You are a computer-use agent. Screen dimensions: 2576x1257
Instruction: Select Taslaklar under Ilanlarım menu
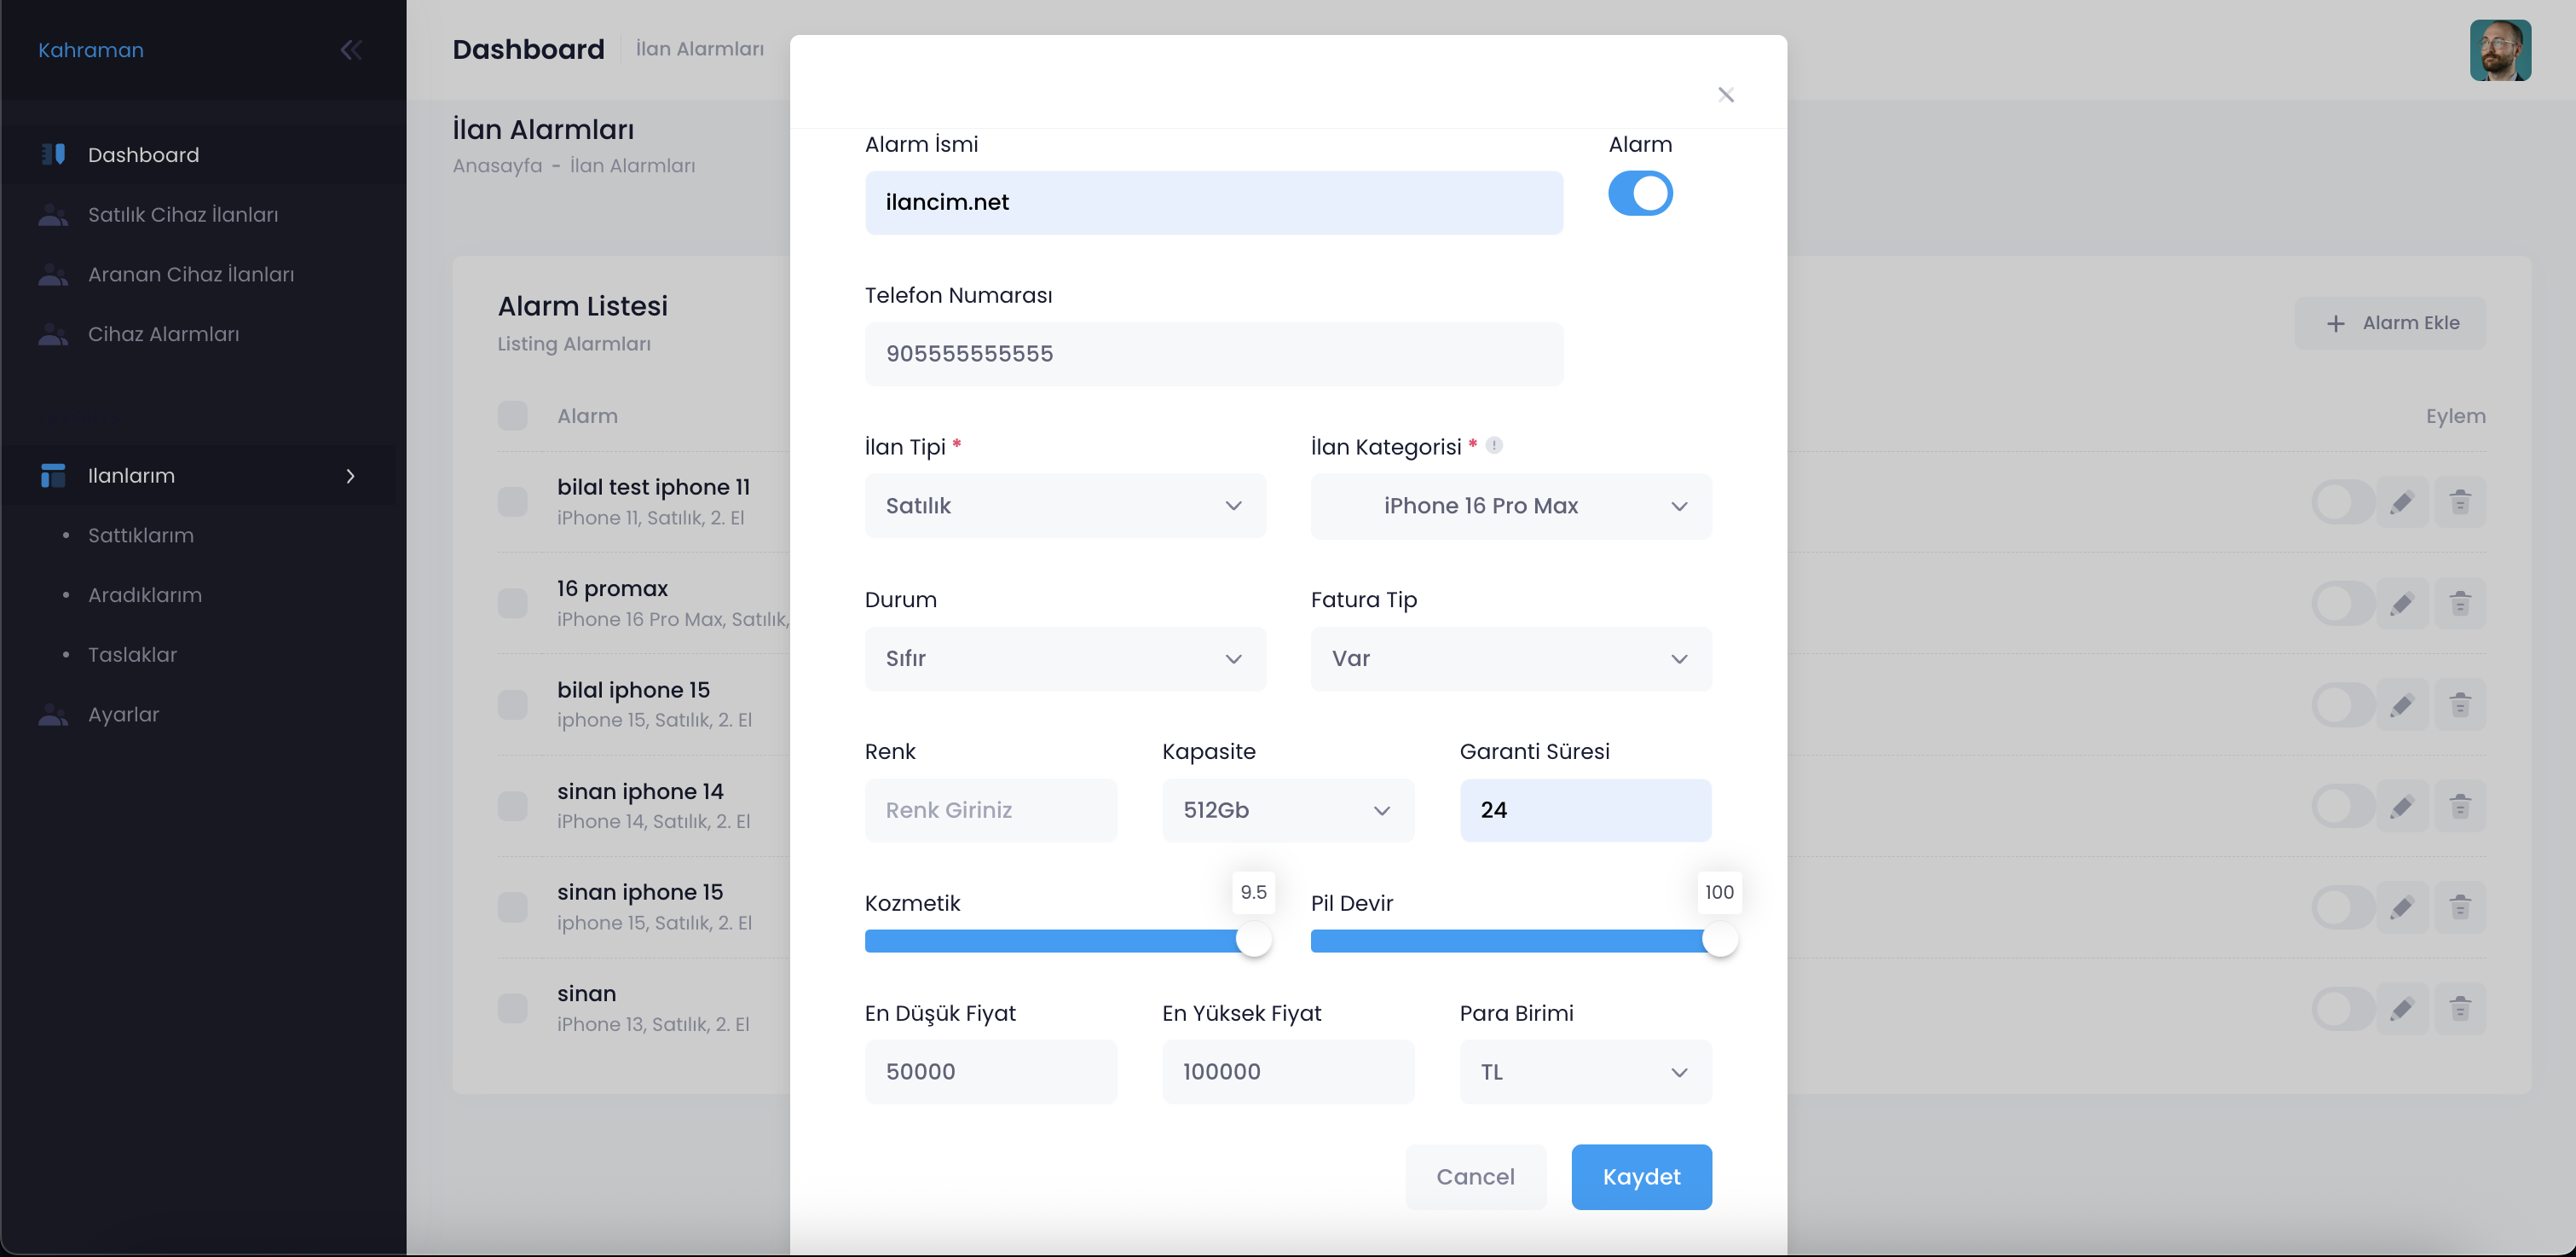[132, 655]
